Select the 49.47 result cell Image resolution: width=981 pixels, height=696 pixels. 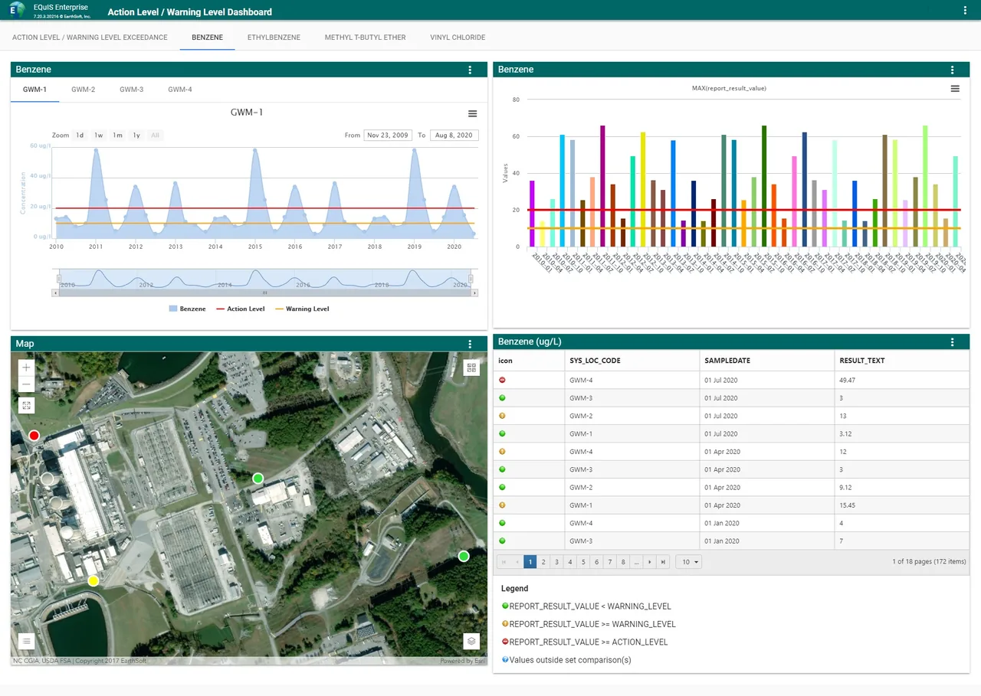[x=902, y=381]
